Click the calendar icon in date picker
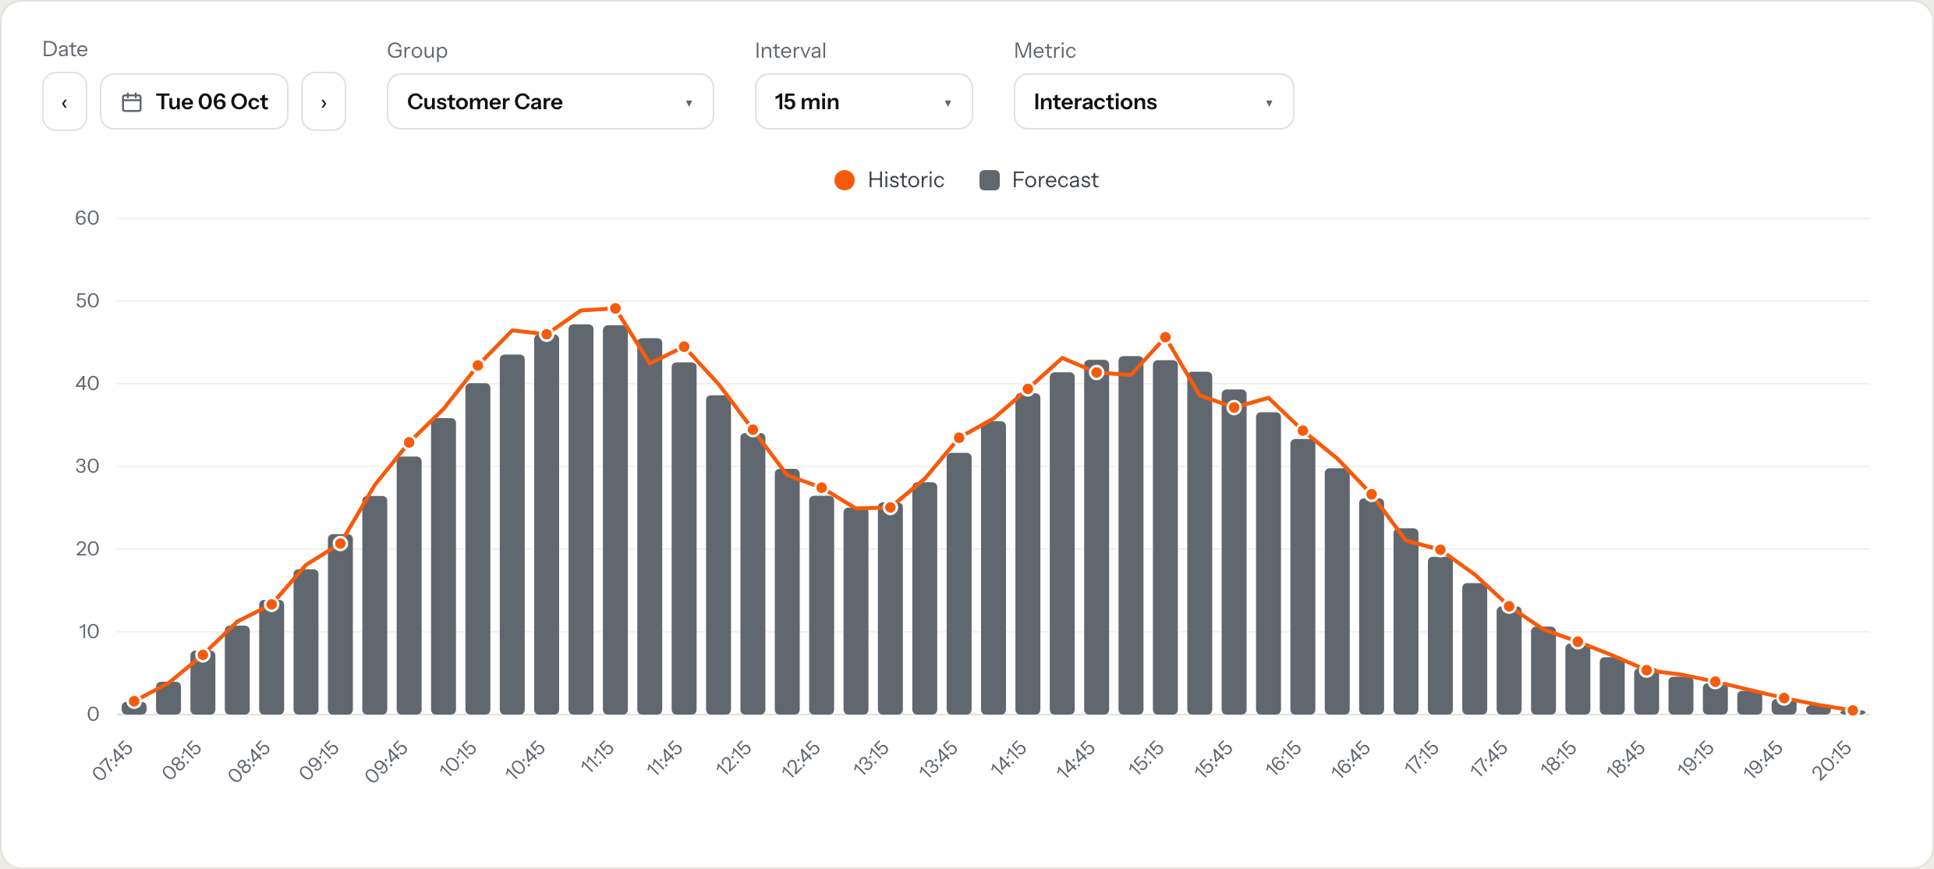The height and width of the screenshot is (869, 1934). (x=132, y=102)
